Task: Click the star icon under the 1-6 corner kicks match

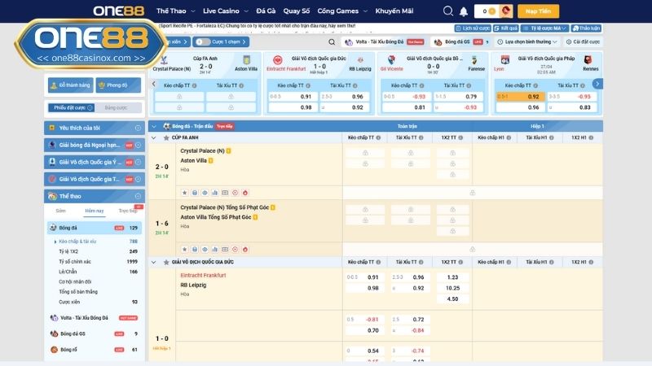Action: (x=185, y=250)
